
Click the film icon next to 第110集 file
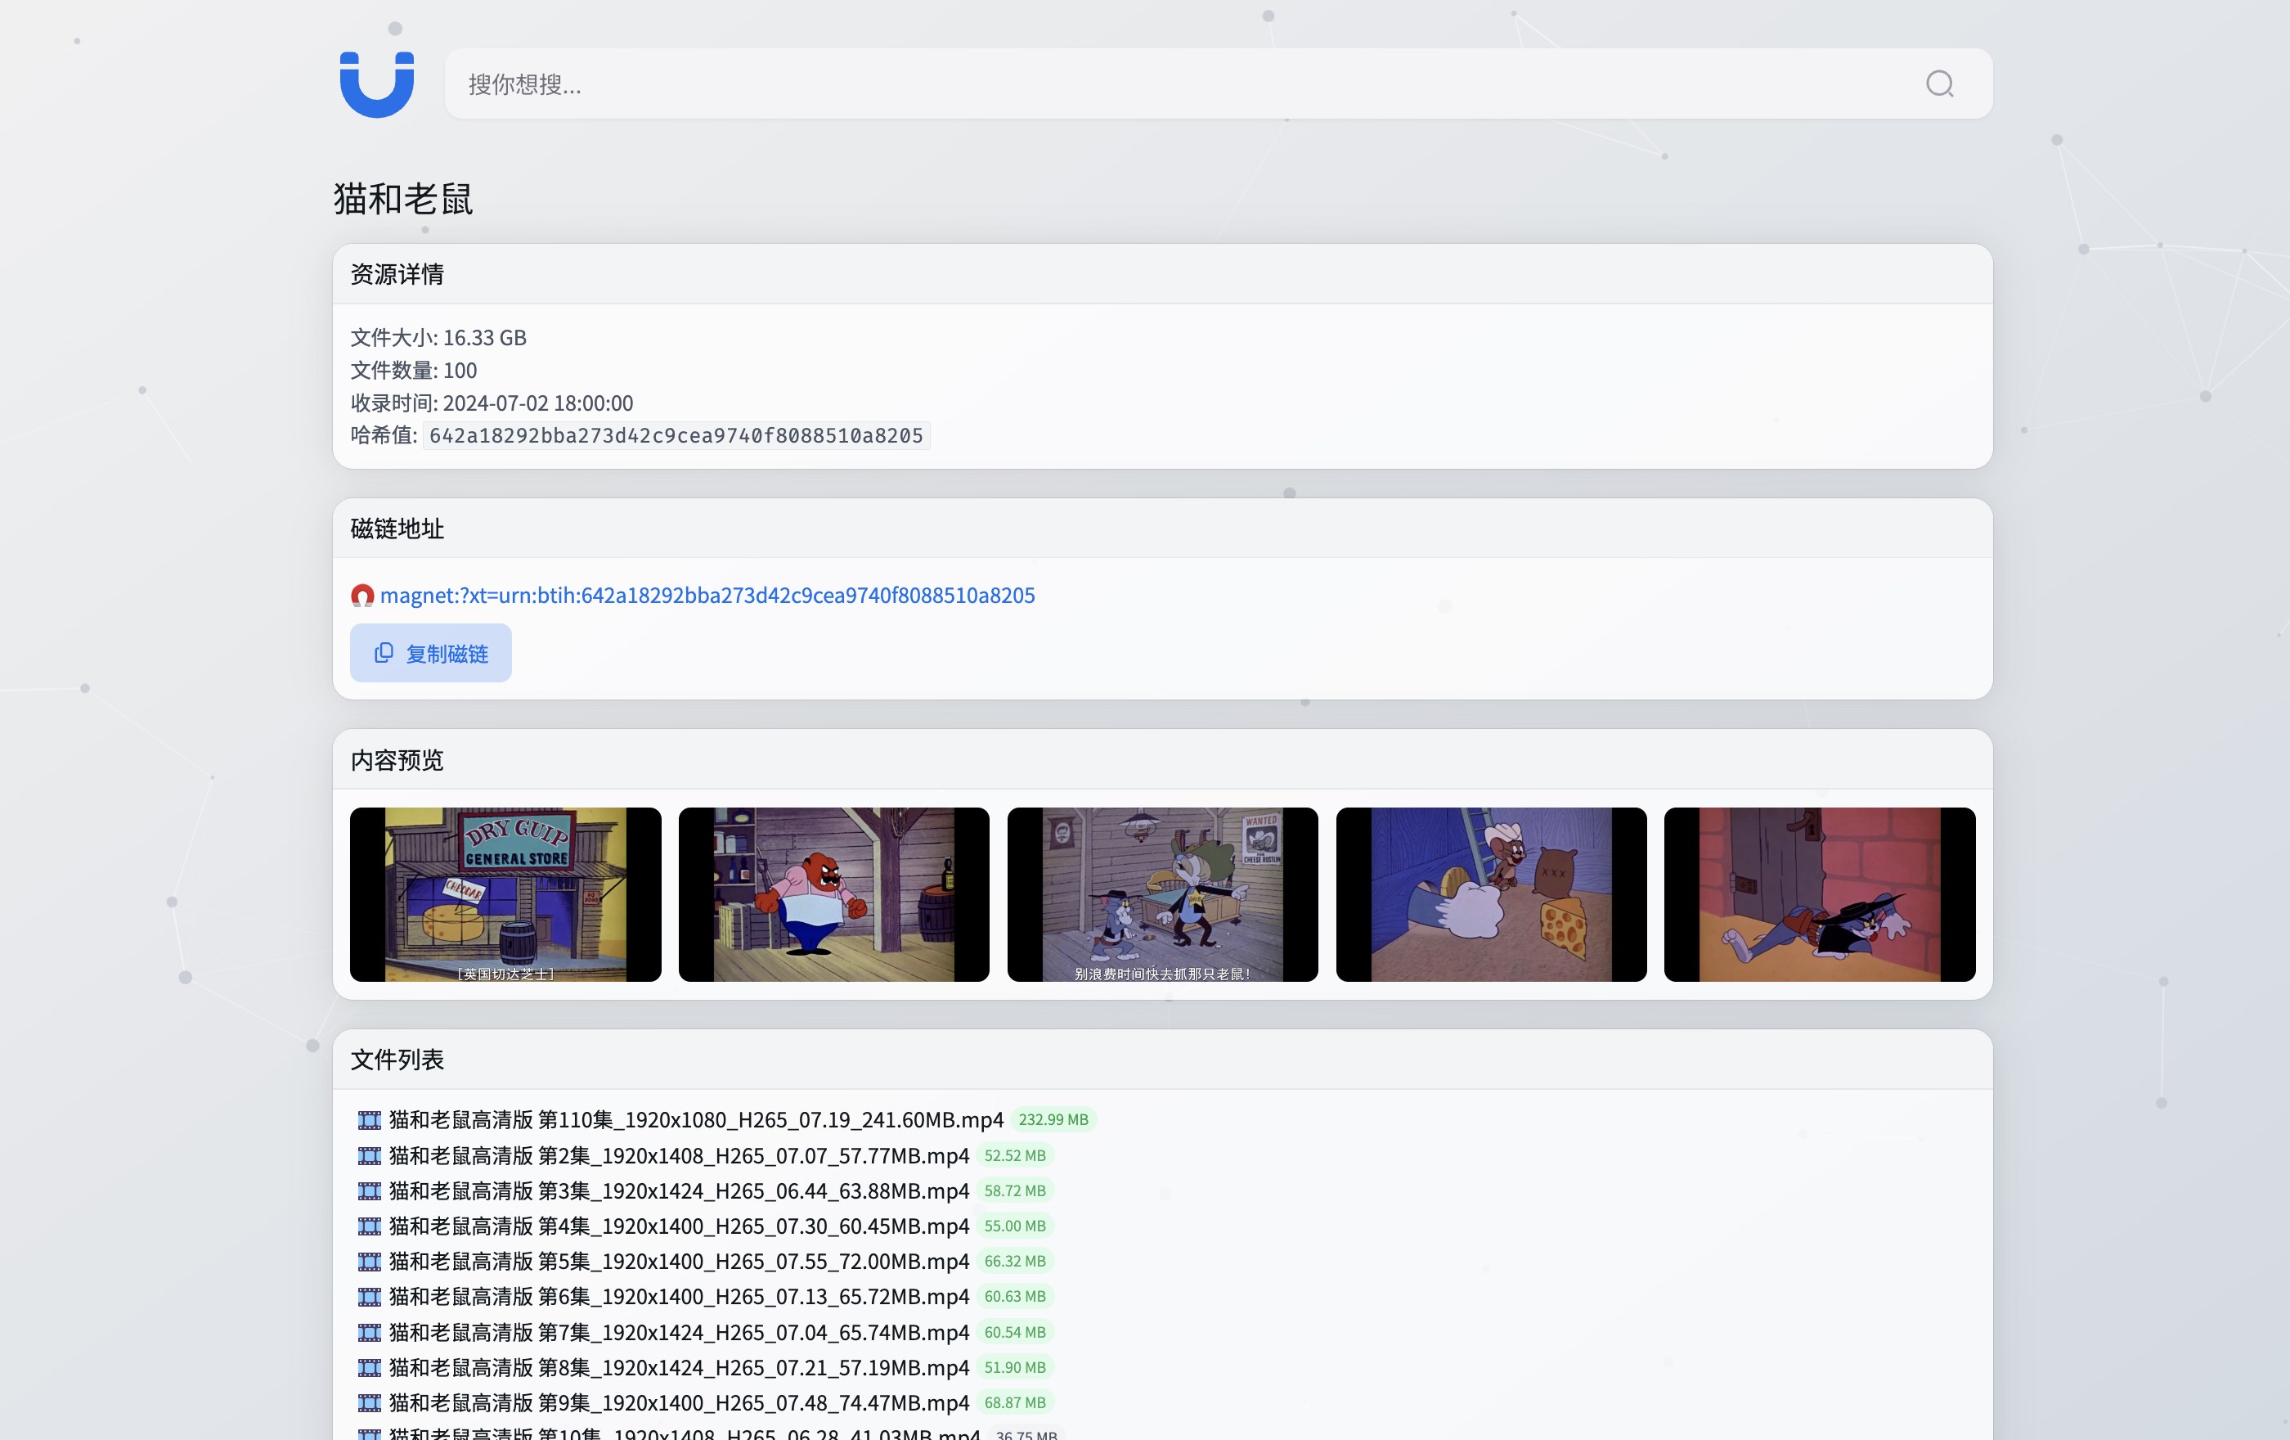(369, 1119)
